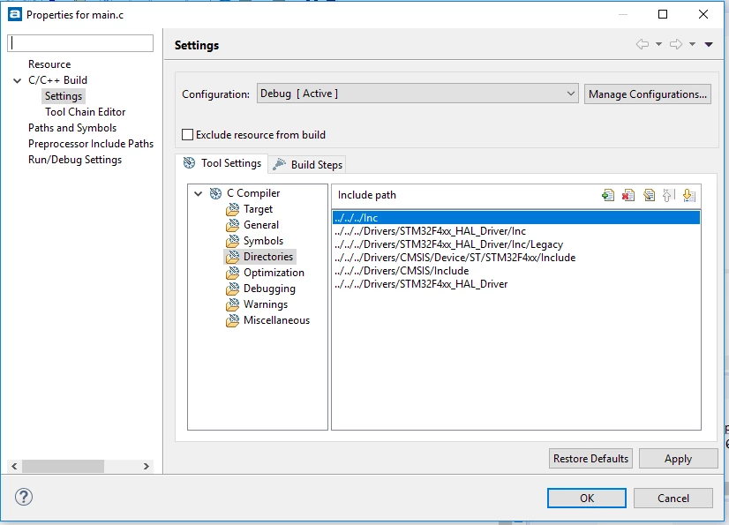Click Manage Configurations button
729x525 pixels.
[648, 94]
